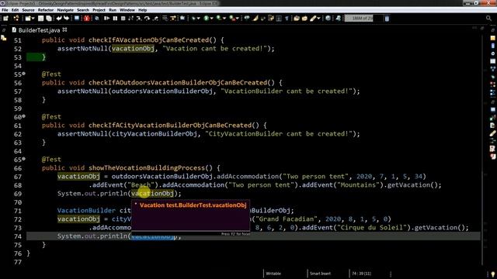Click the Quick Access search magnifier

[x=488, y=19]
